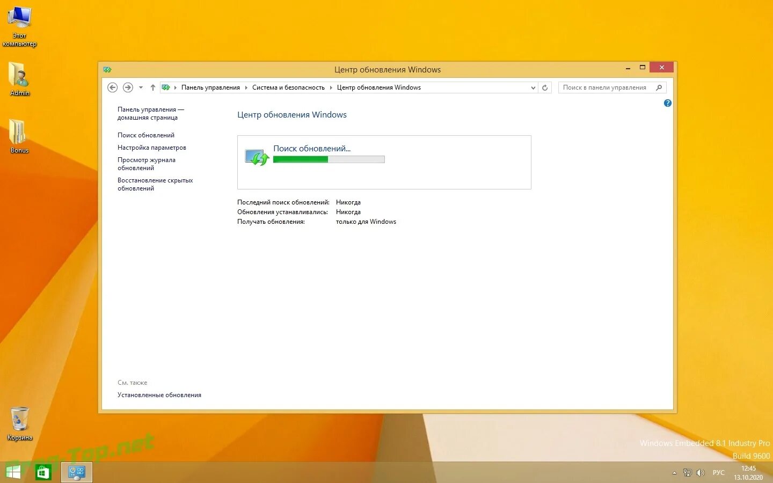Click the update search status icon
The image size is (773, 483).
(x=257, y=157)
